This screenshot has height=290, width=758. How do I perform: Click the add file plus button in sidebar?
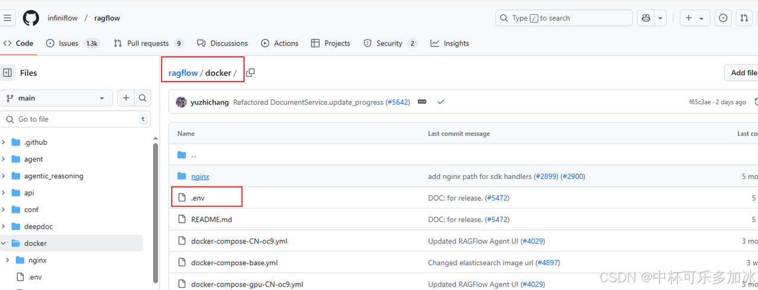pyautogui.click(x=126, y=98)
